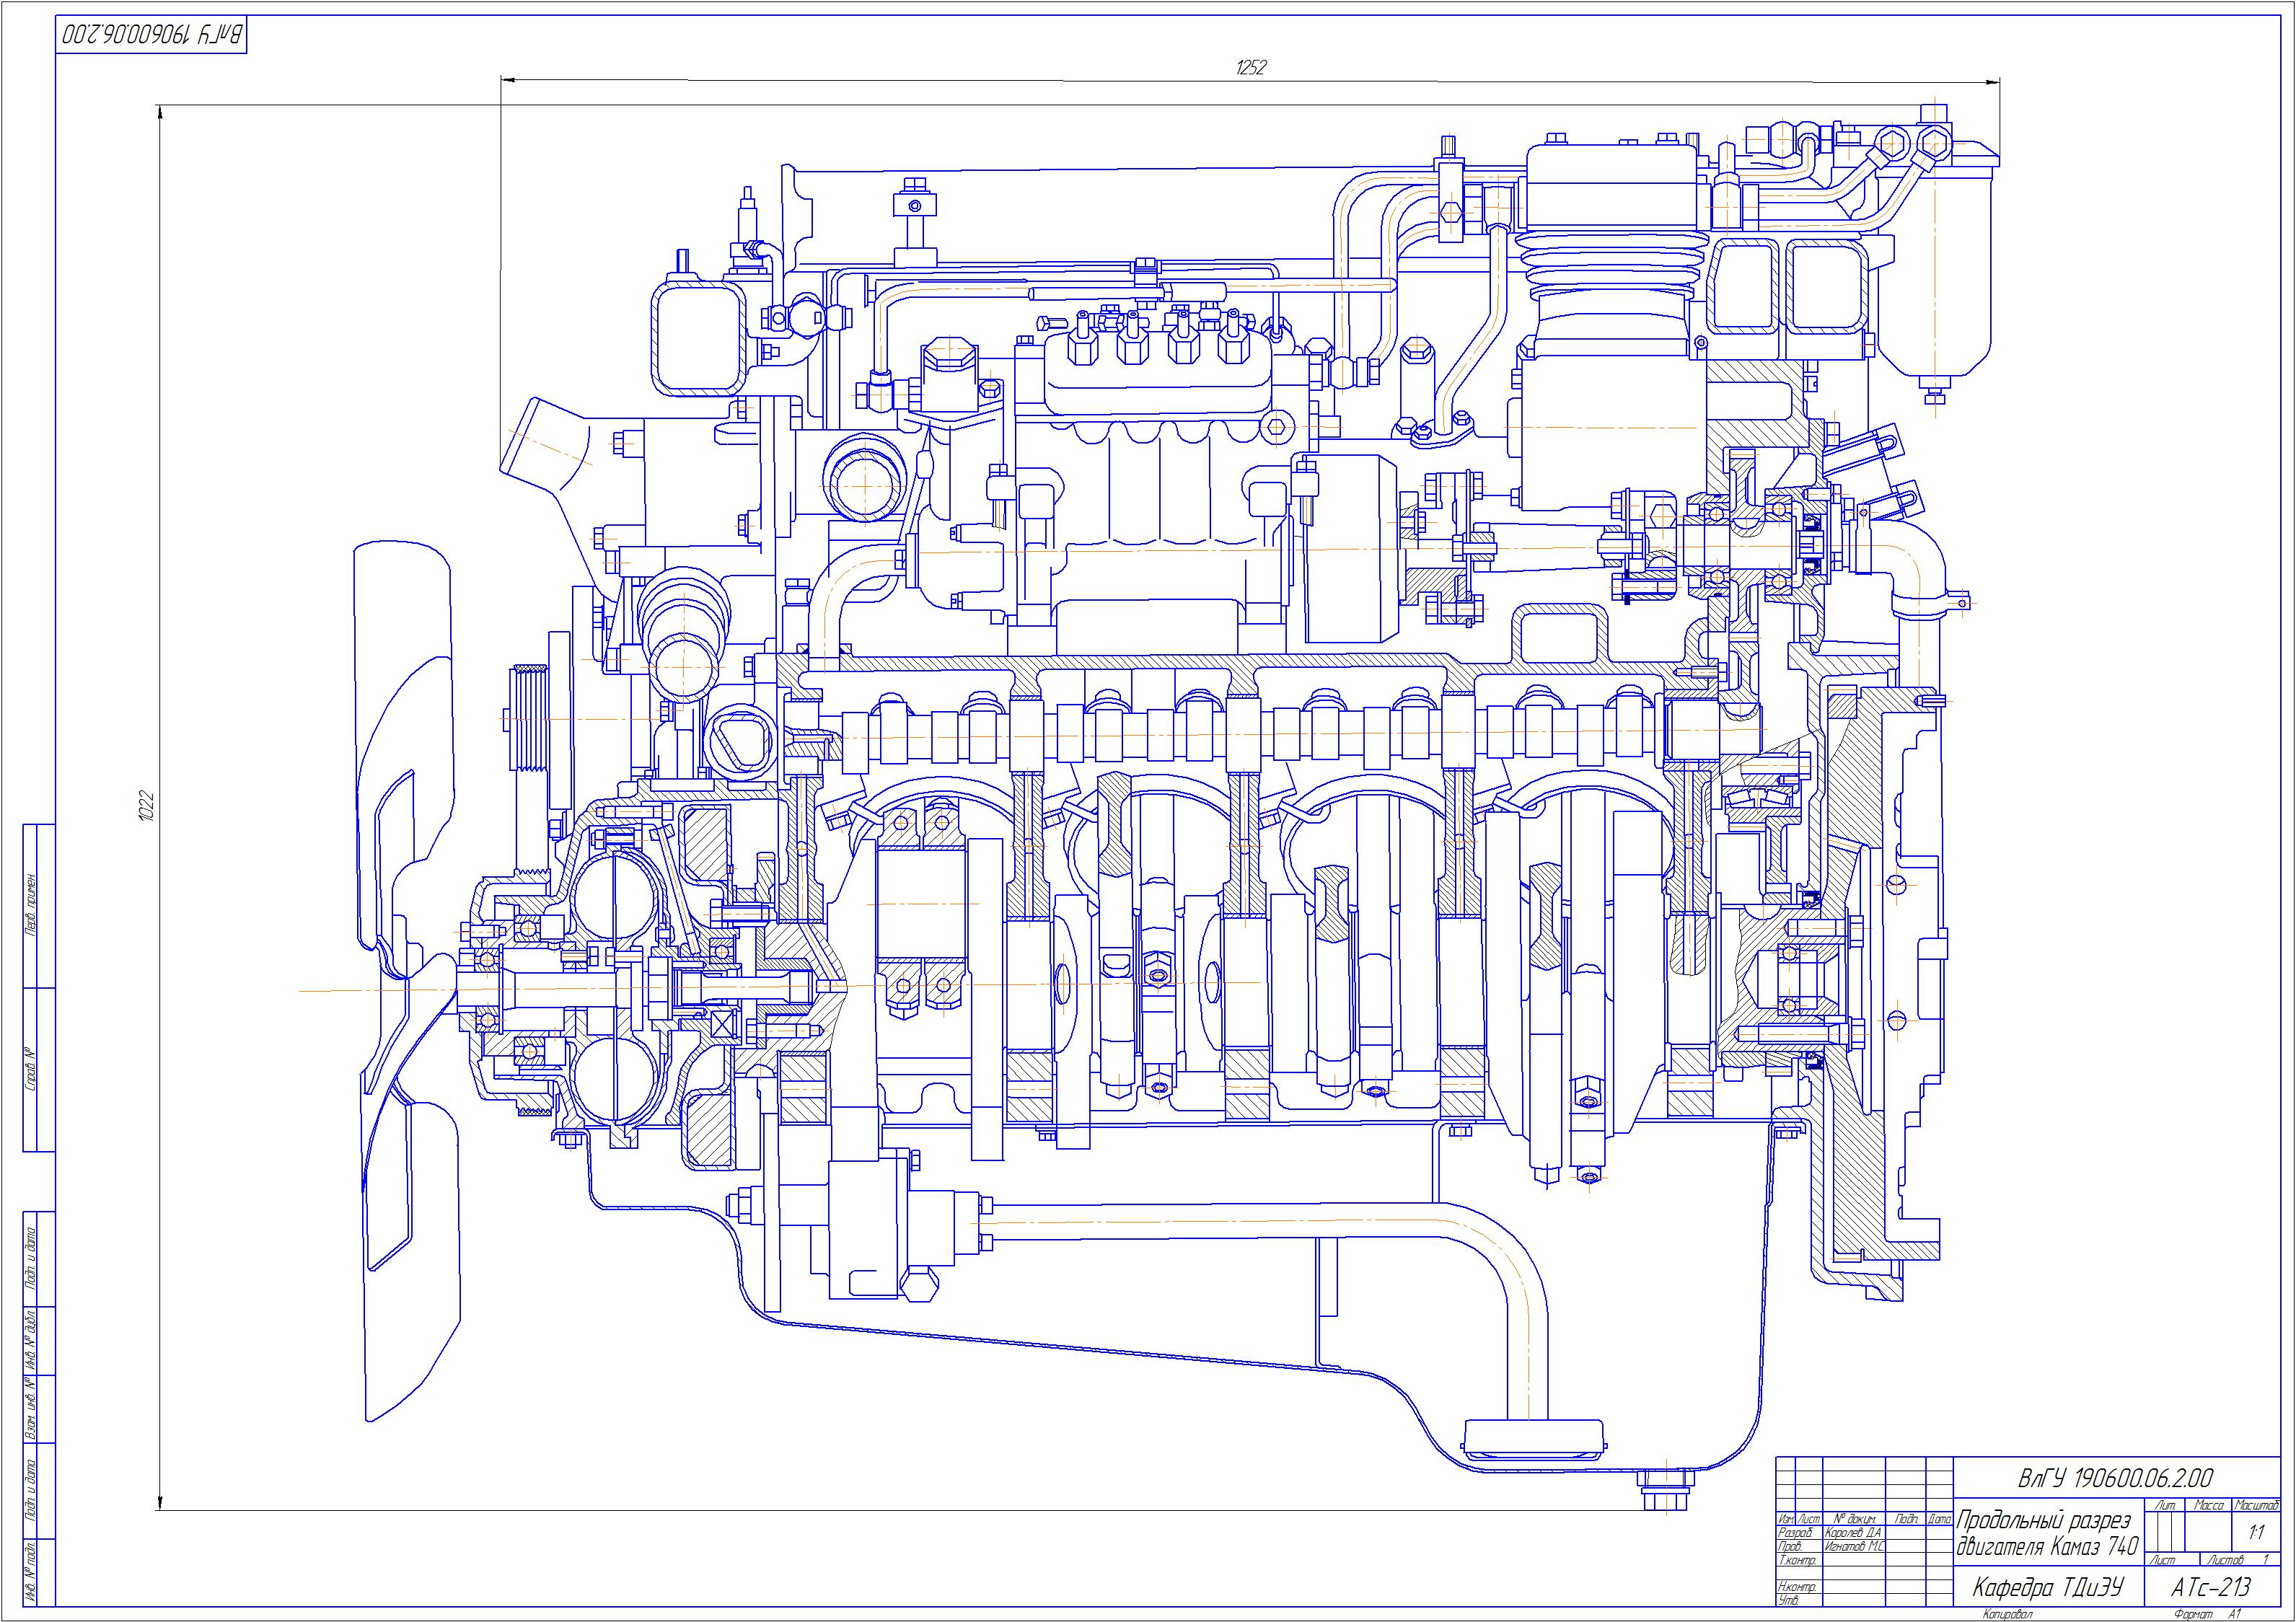Click the 1252 width dimension label
The height and width of the screenshot is (1622, 2296).
1251,67
